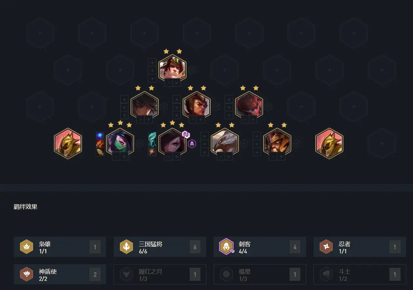Click the blue orb item on Akali
The width and height of the screenshot is (413, 290).
100,136
